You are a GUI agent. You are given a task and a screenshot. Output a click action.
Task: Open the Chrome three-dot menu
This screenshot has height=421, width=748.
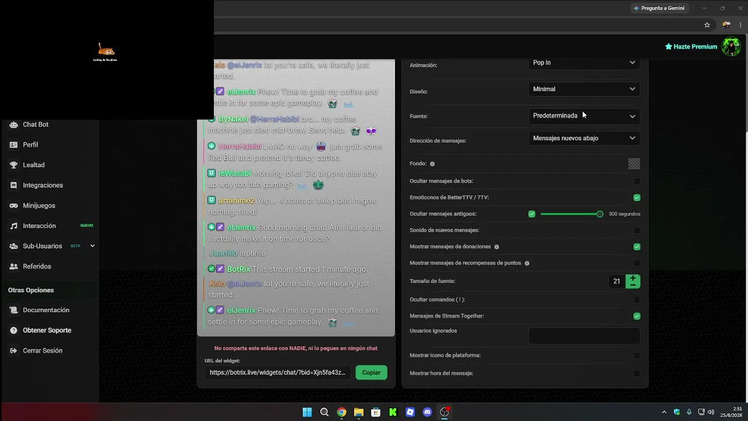(741, 25)
